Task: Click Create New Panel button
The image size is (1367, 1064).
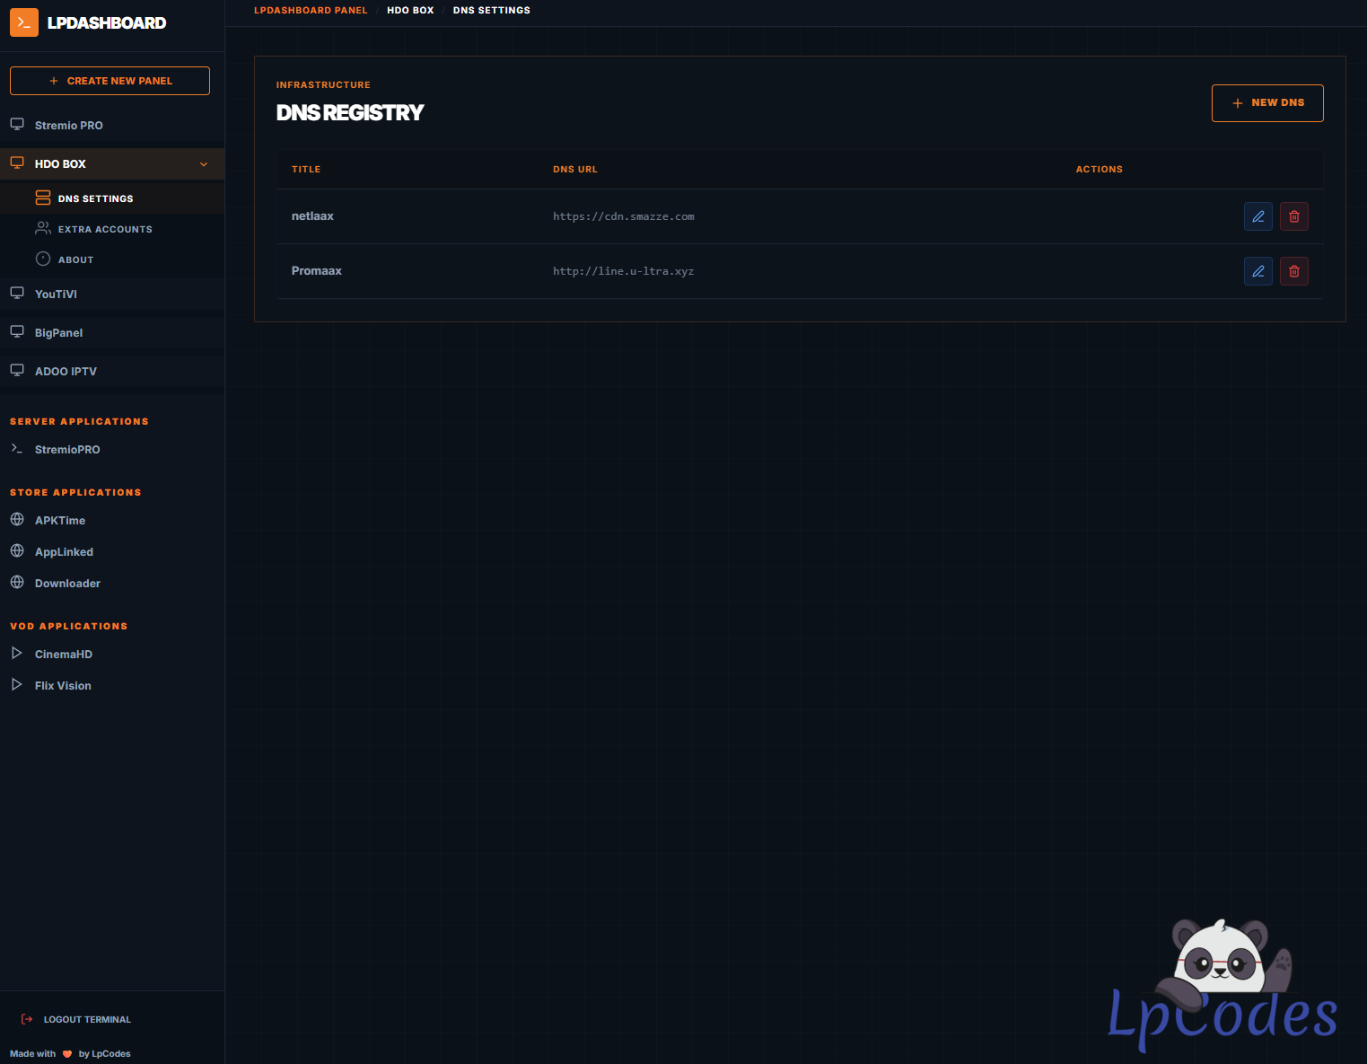Action: coord(110,81)
